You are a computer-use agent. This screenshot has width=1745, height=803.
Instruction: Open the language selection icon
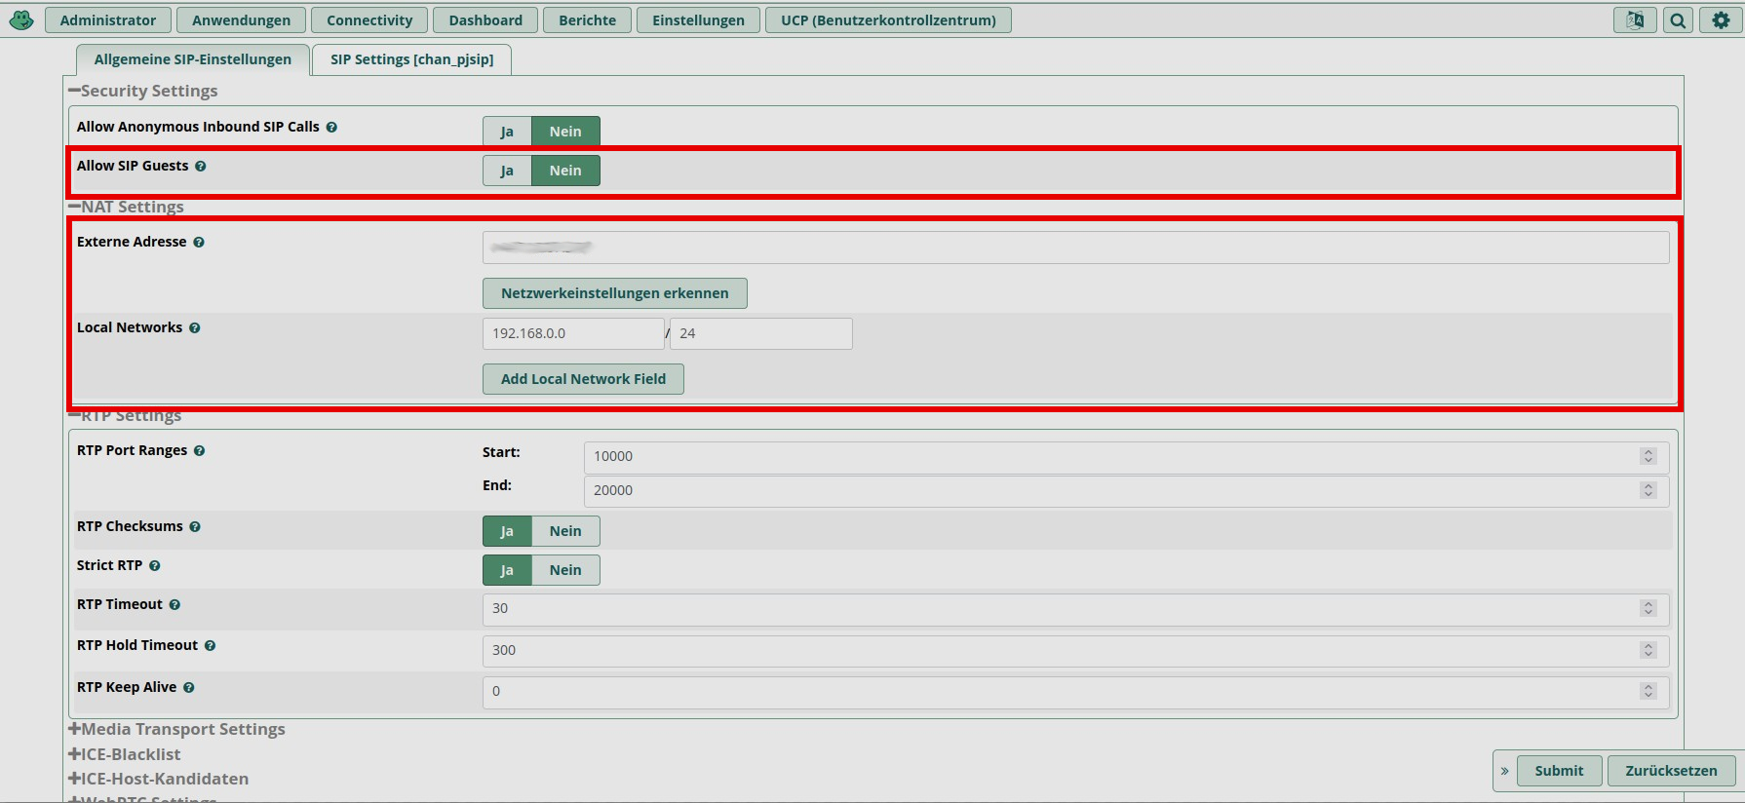coord(1635,20)
